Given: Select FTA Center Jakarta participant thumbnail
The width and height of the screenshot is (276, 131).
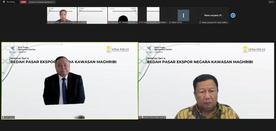Looking at the screenshot, I should (x=62, y=15).
